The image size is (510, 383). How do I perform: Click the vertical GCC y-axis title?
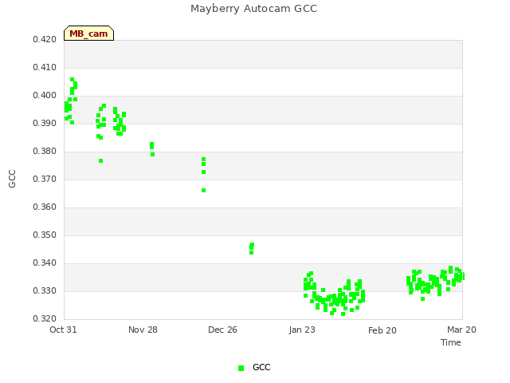click(12, 179)
